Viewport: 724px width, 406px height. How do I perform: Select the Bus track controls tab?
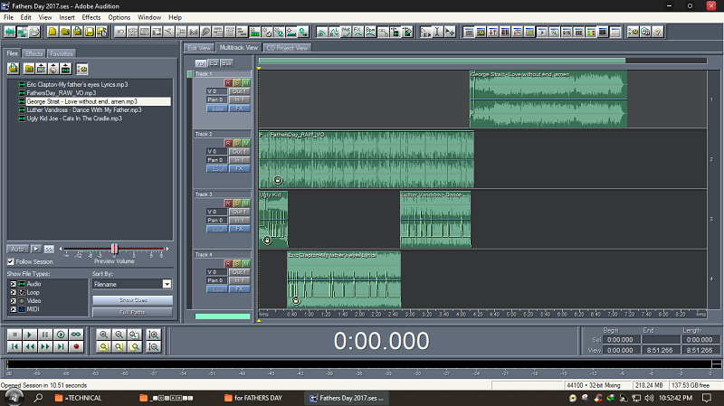226,62
